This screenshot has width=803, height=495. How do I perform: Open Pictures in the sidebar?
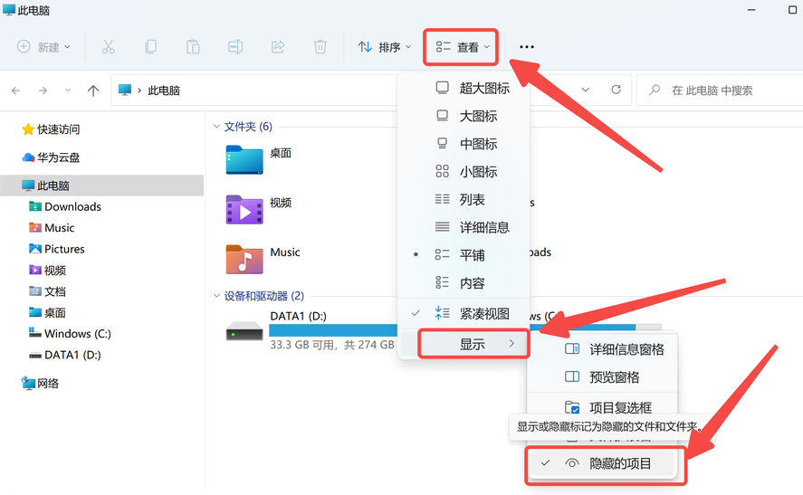point(57,249)
